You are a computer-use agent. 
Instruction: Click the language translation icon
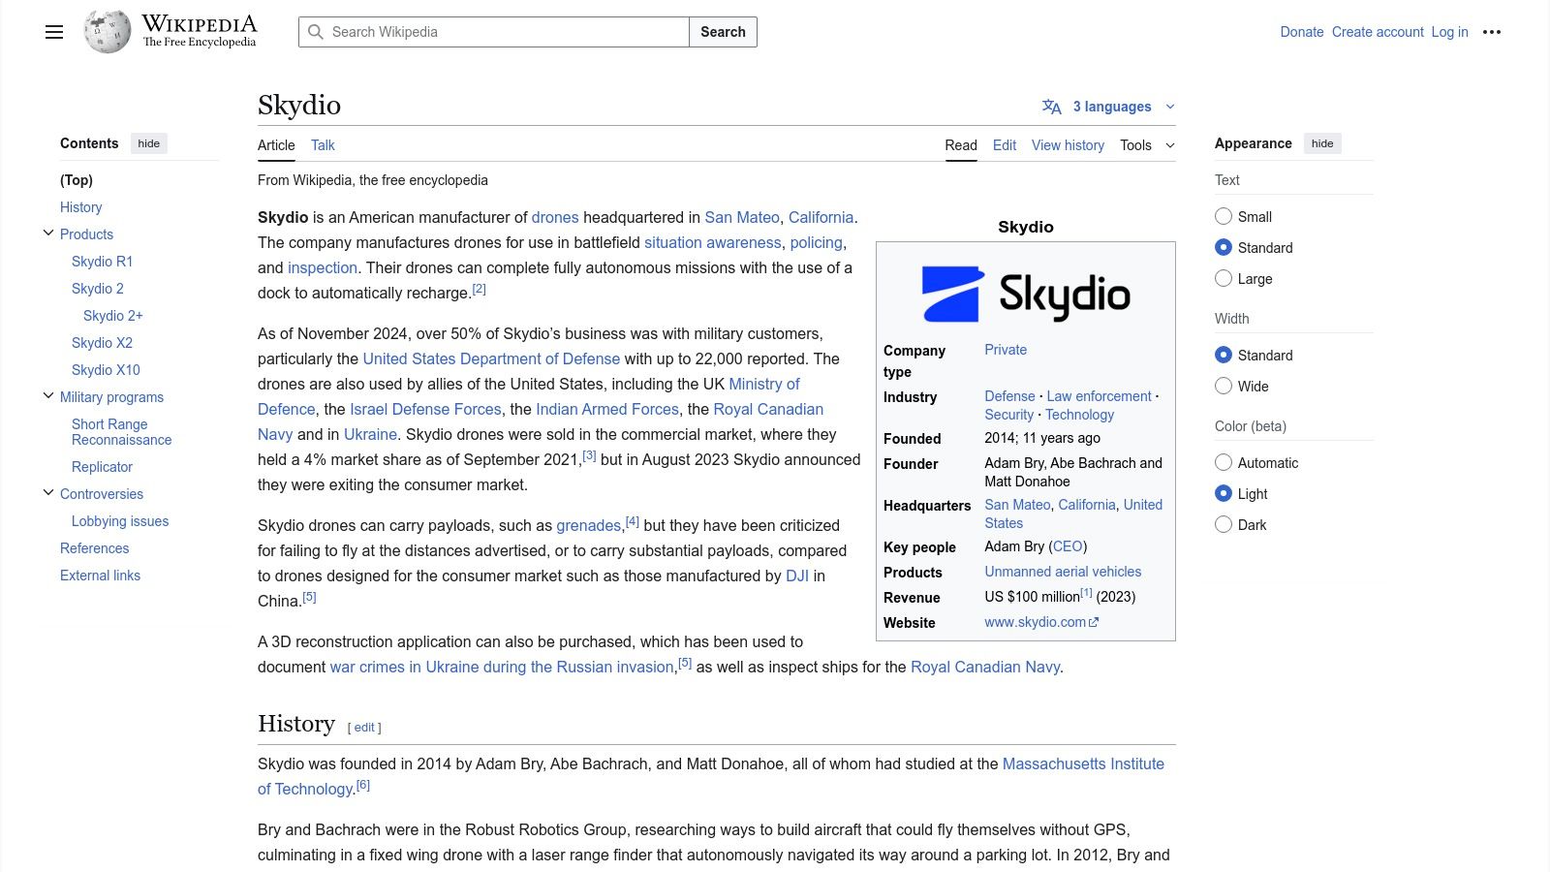1052,107
